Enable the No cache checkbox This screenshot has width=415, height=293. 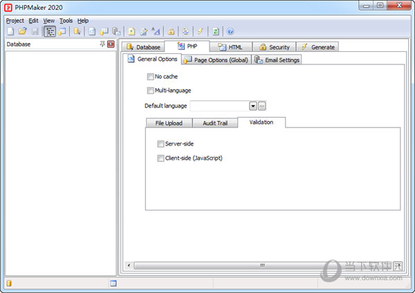pyautogui.click(x=150, y=77)
